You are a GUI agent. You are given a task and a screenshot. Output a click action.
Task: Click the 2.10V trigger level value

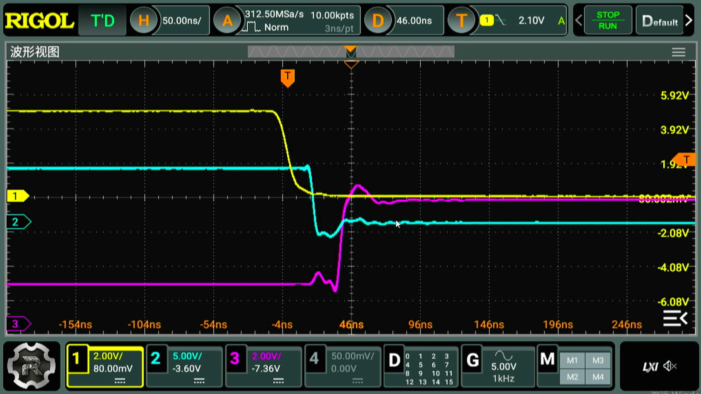point(531,20)
